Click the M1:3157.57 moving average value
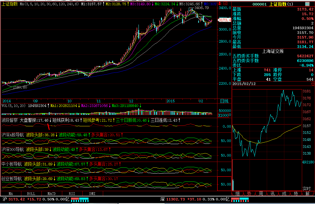This screenshot has width=315, height=204. 91,4
